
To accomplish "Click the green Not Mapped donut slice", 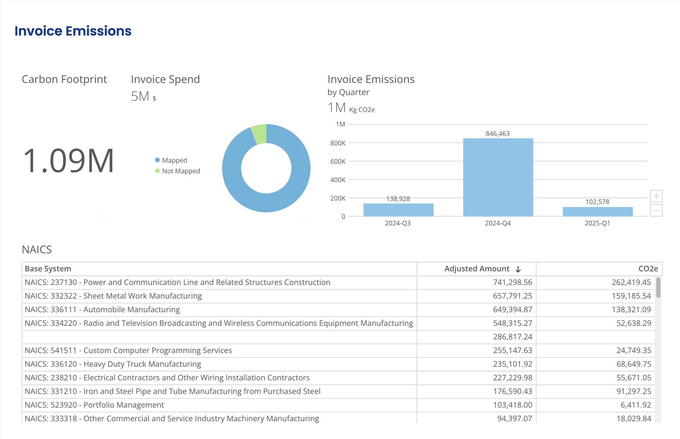I will point(260,134).
